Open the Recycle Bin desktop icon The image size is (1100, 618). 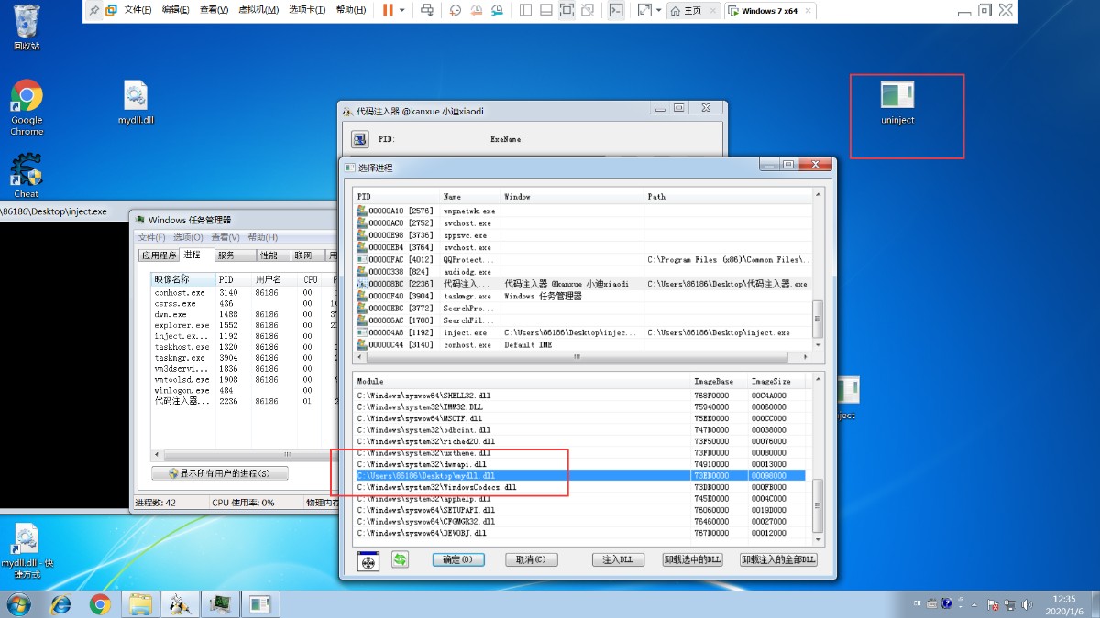point(27,27)
